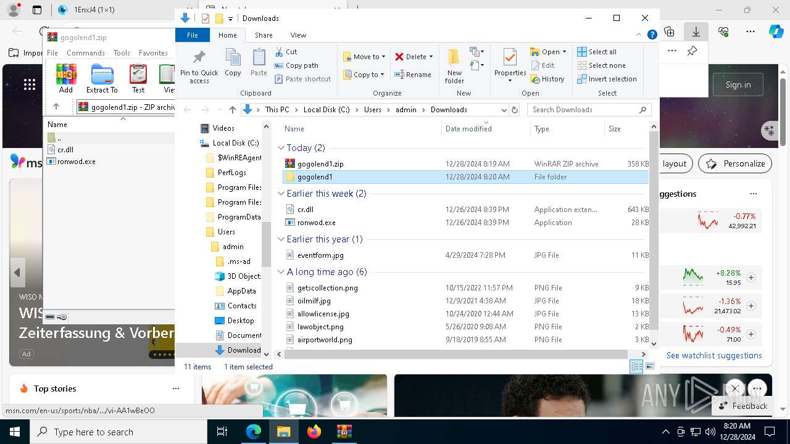This screenshot has width=790, height=444.
Task: Click the file list horizontal scrollbar
Action: pos(455,354)
